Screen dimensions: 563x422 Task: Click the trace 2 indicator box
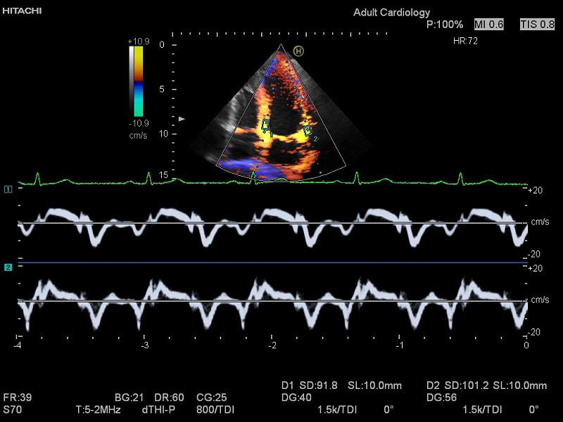(8, 267)
